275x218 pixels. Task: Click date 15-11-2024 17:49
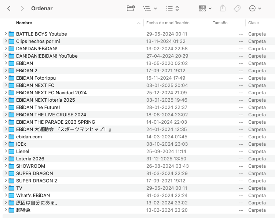(166, 78)
